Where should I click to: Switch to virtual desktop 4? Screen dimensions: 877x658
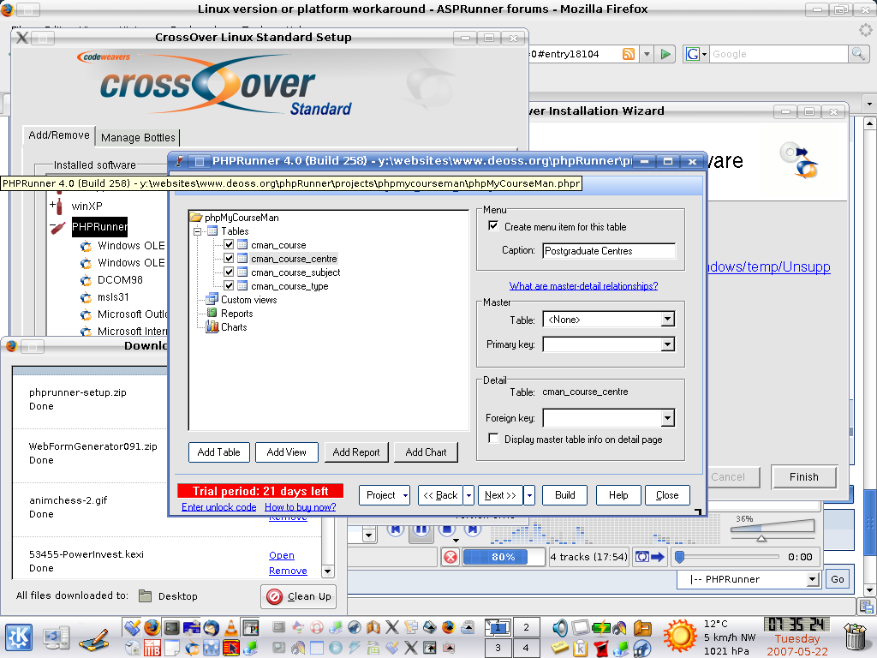(x=527, y=648)
